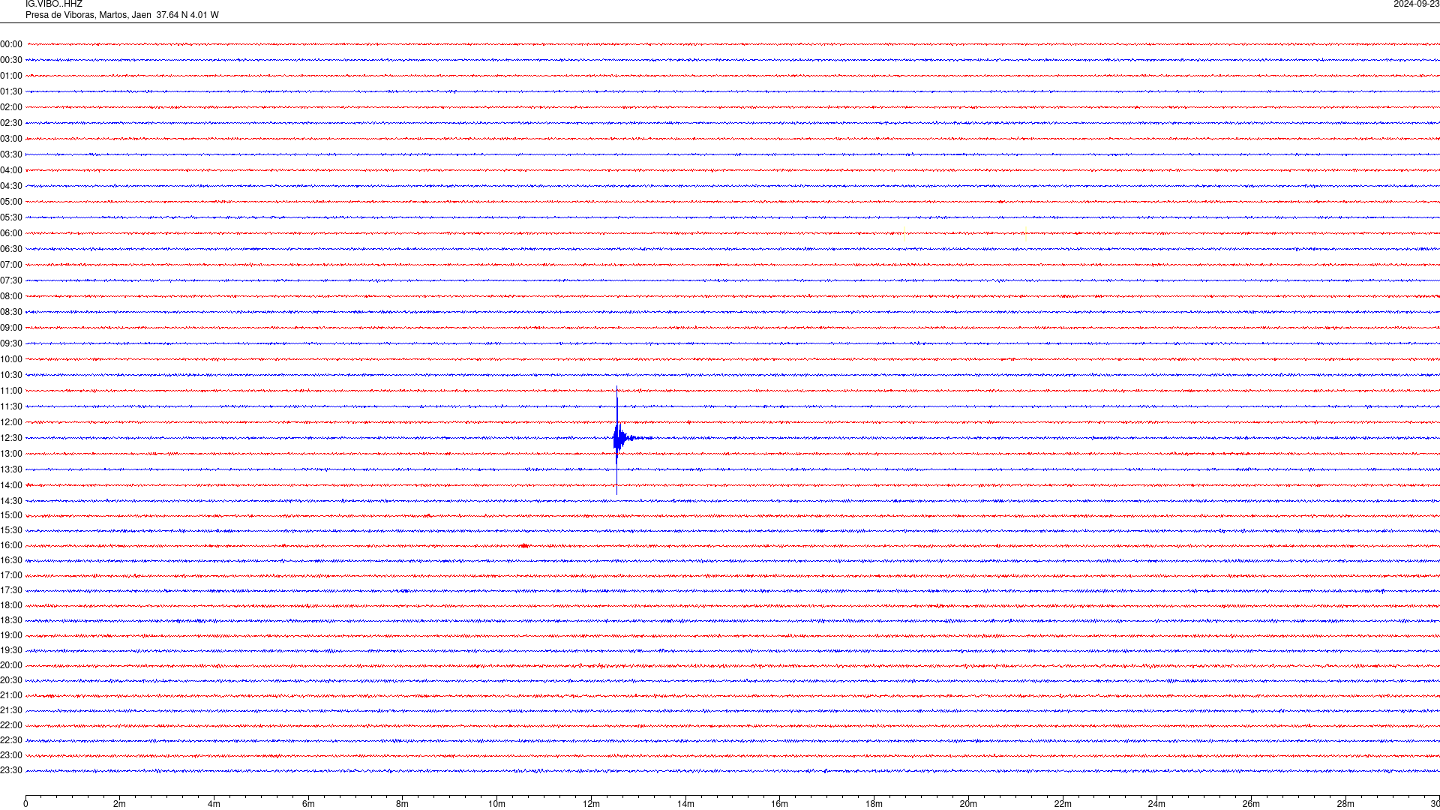Click the 16m time axis tick label

[779, 804]
